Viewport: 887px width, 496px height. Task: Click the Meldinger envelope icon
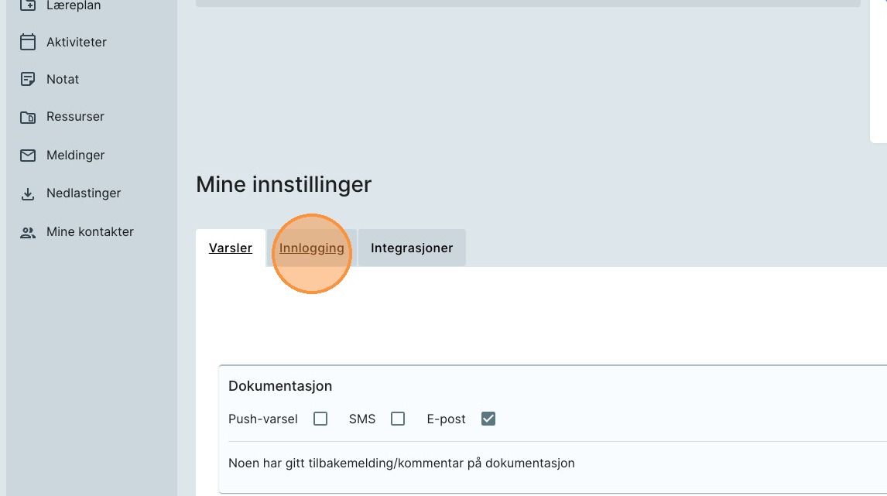pyautogui.click(x=28, y=156)
